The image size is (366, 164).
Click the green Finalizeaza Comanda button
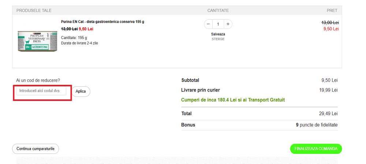[316, 149]
